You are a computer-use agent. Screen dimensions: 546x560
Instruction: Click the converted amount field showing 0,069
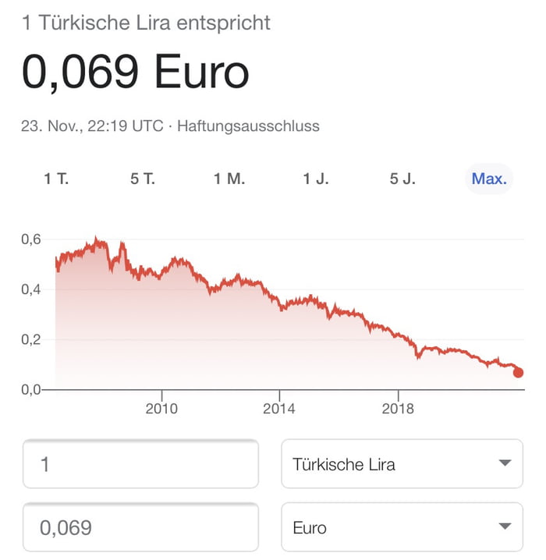pyautogui.click(x=140, y=528)
